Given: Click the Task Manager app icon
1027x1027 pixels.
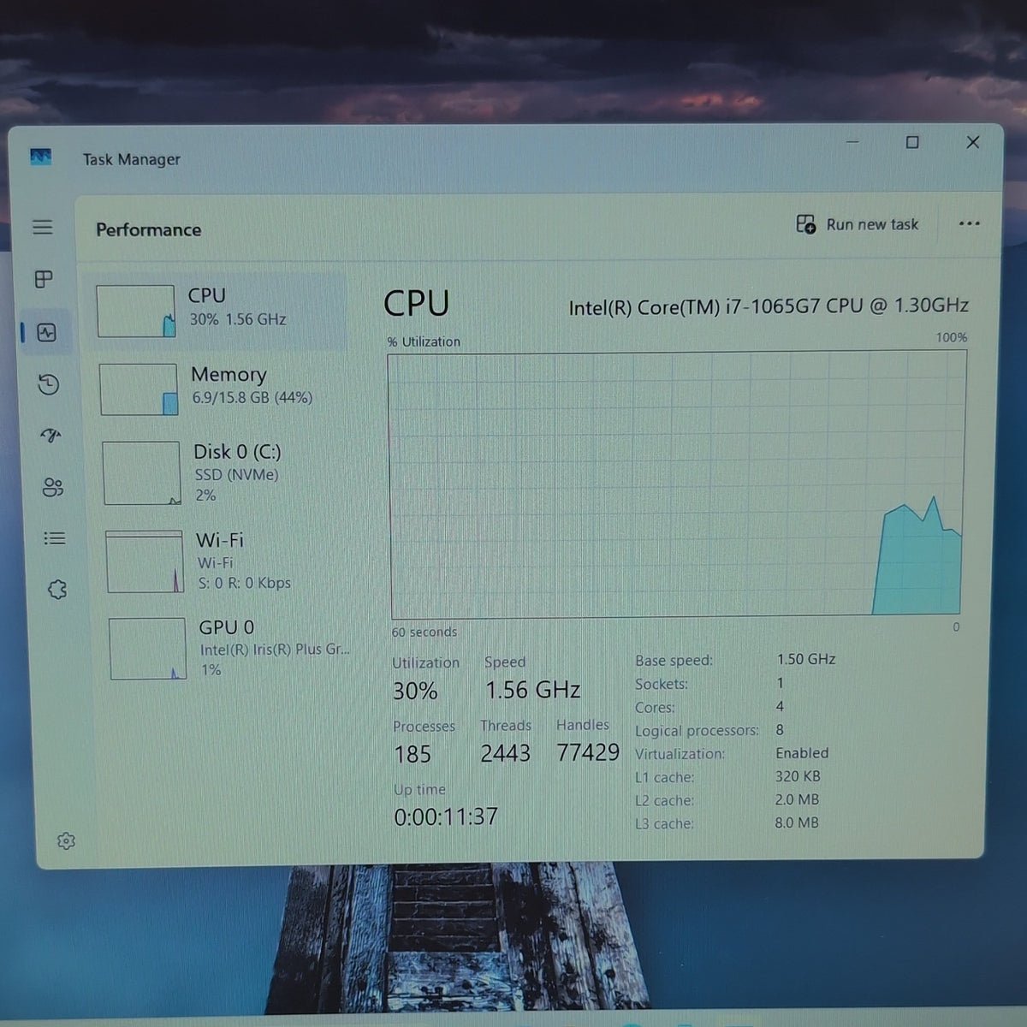Looking at the screenshot, I should pyautogui.click(x=40, y=157).
